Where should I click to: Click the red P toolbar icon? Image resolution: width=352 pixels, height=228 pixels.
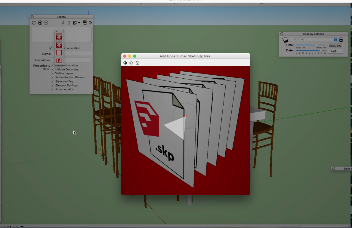(x=59, y=60)
